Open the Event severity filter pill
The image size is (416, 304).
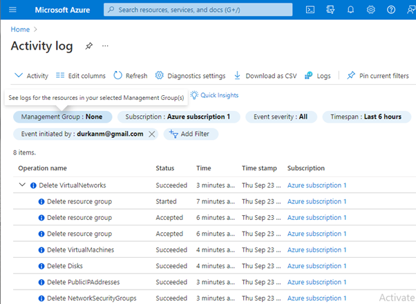tap(280, 116)
